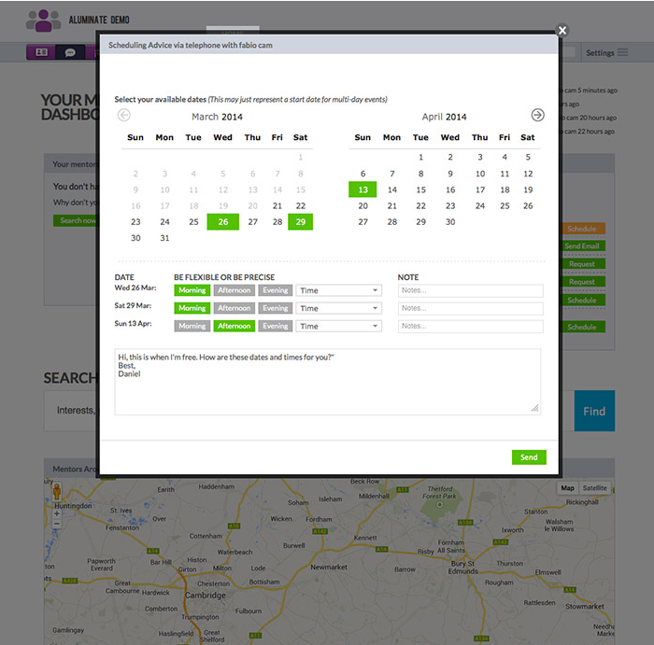
Task: Select the Map view tab
Action: tap(567, 488)
